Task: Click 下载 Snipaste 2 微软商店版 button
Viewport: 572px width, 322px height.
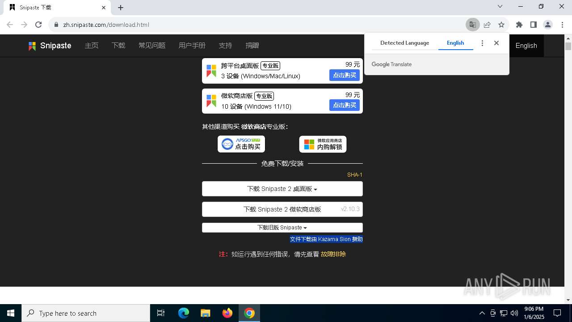Action: pos(282,209)
